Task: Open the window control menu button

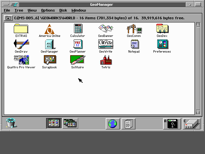Action: pyautogui.click(x=6, y=4)
